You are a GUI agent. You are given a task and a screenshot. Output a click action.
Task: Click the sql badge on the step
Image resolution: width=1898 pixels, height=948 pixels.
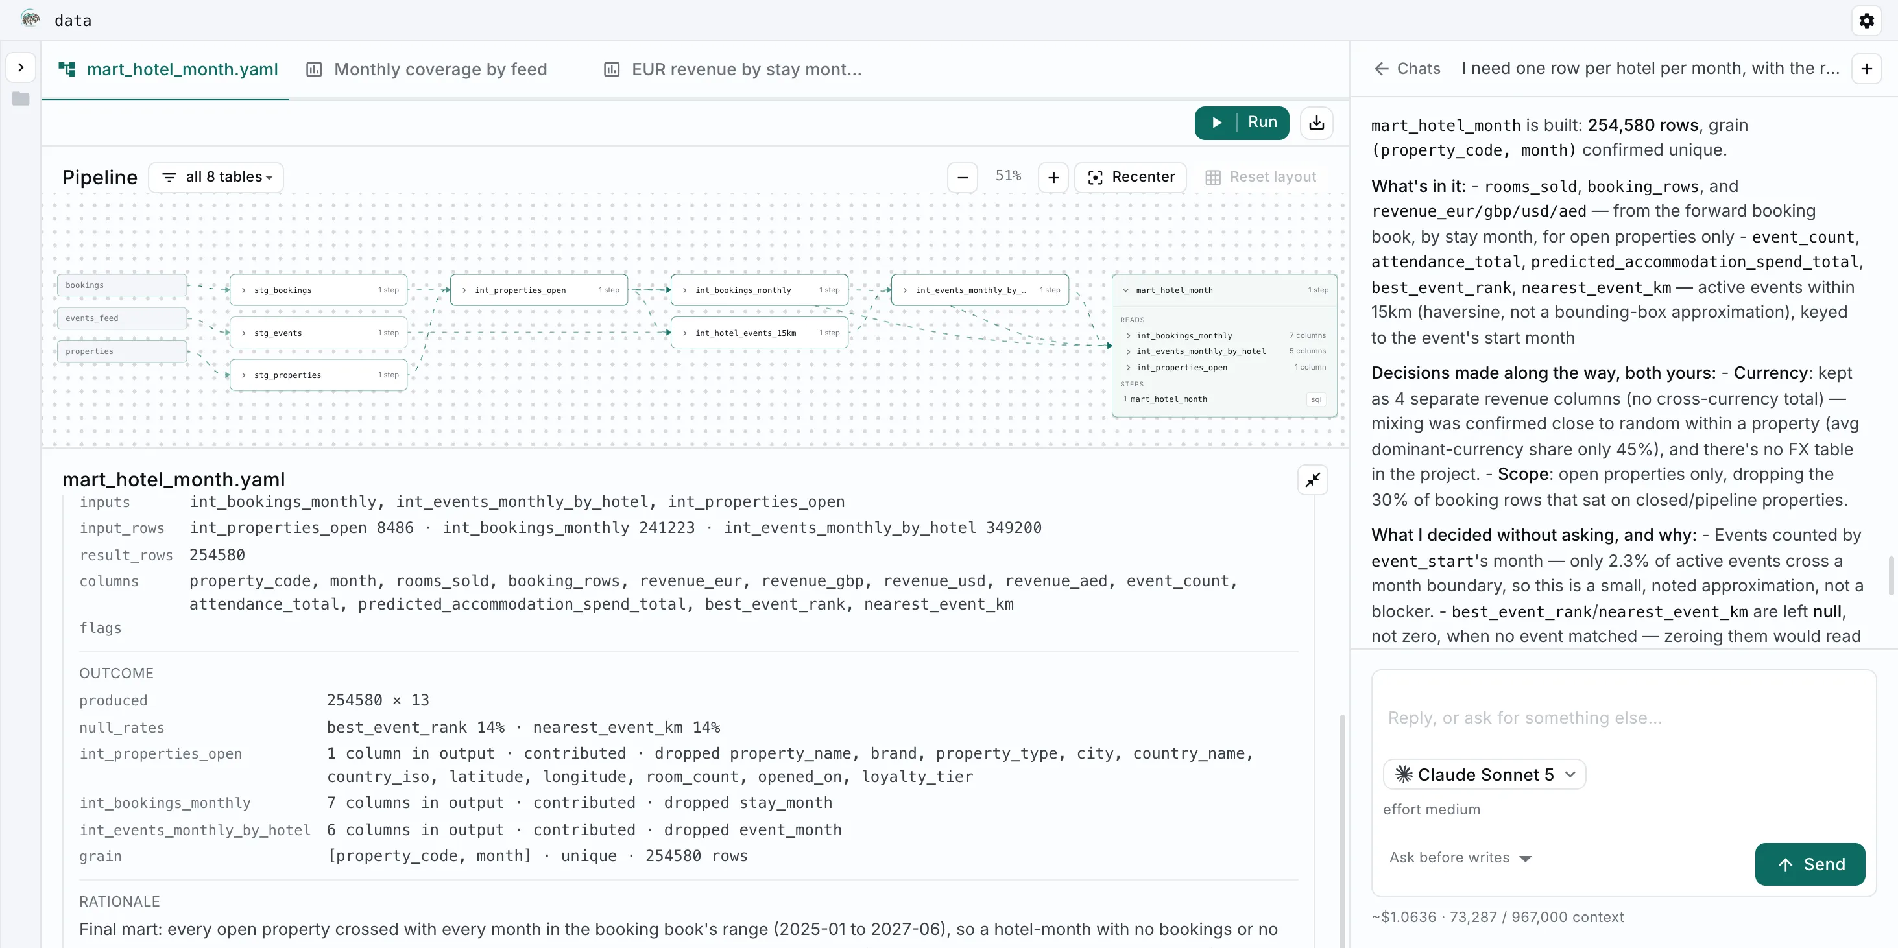[1316, 399]
